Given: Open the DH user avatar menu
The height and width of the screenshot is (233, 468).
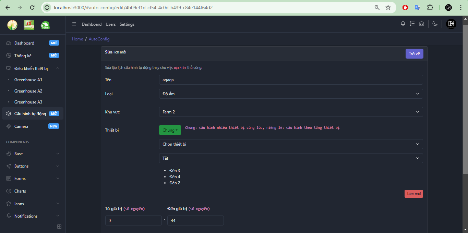Looking at the screenshot, I should (451, 24).
